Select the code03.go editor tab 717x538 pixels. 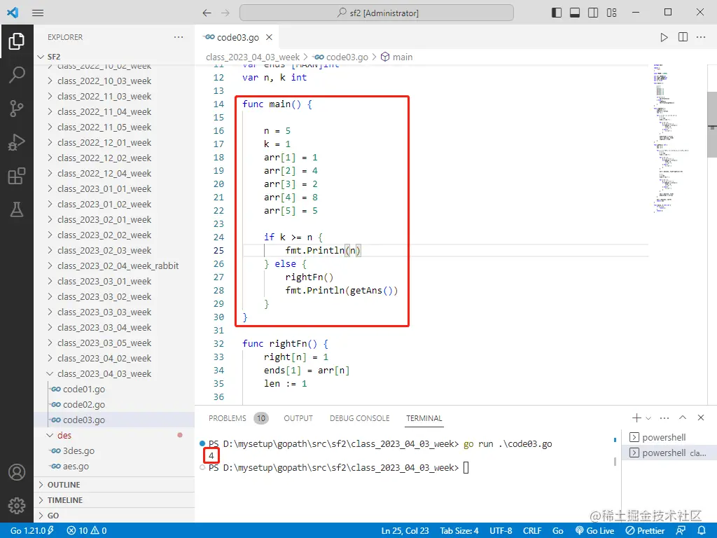coord(237,37)
